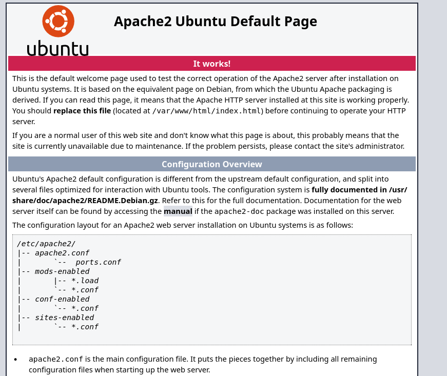Click the "*.load" entry under mods-enabled
This screenshot has width=447, height=376.
(85, 281)
